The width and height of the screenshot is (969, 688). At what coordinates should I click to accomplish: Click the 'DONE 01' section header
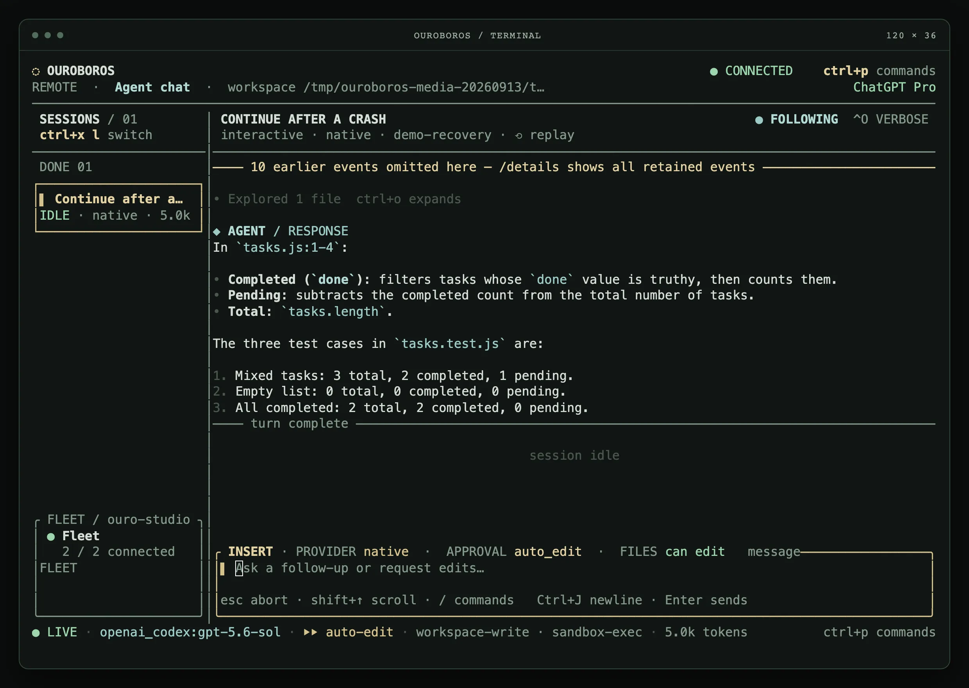[66, 167]
